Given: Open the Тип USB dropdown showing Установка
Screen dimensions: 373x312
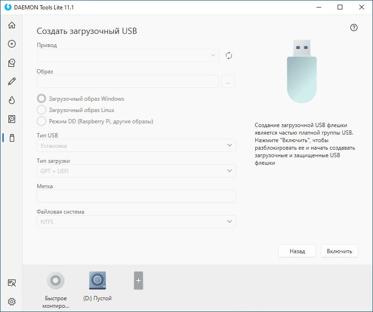Looking at the screenshot, I should click(x=136, y=145).
